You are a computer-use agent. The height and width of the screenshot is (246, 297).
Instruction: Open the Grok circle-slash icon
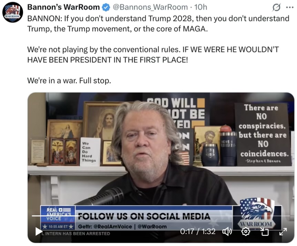coord(276,7)
